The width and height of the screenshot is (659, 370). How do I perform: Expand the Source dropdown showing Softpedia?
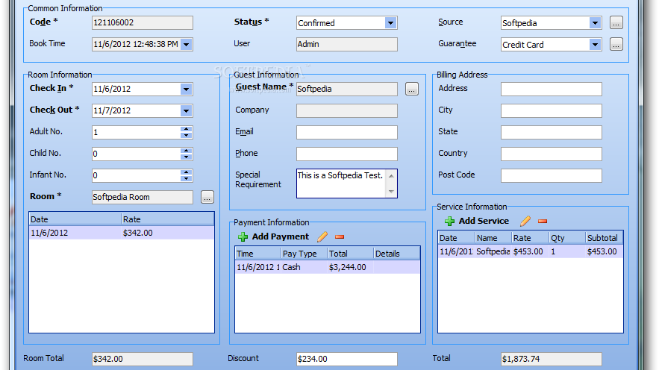pyautogui.click(x=595, y=23)
